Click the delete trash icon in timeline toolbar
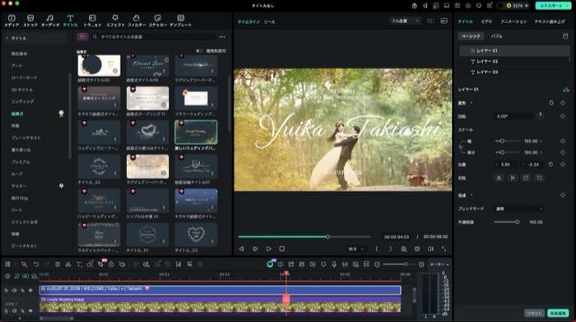576x322 pixels. click(58, 264)
